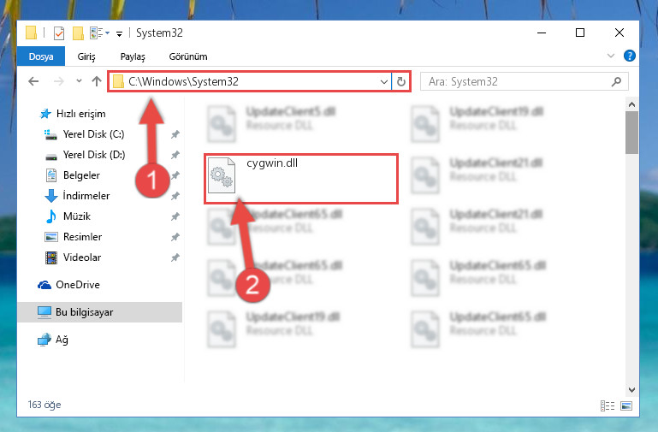The width and height of the screenshot is (658, 432).
Task: Click the scrollbar down arrow
Action: point(631,389)
